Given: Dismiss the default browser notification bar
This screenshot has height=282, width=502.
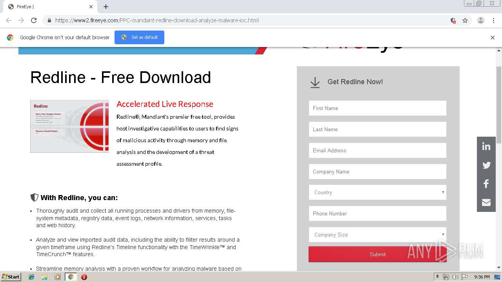Looking at the screenshot, I should tap(493, 38).
